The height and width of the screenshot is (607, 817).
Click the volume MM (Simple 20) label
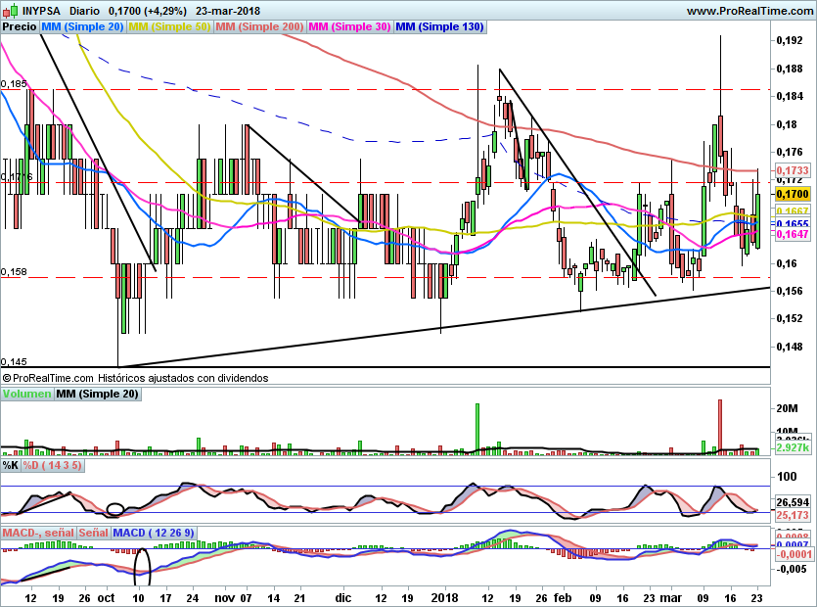pyautogui.click(x=97, y=394)
